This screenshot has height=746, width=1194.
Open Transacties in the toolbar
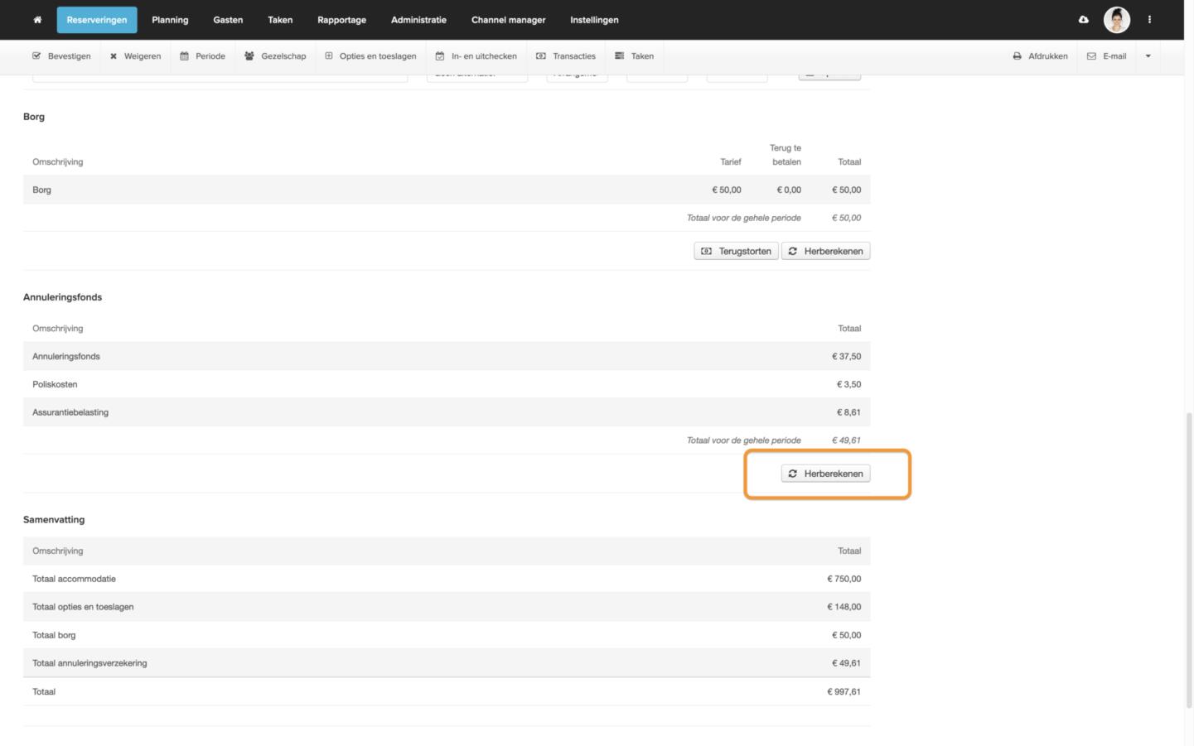tap(566, 56)
